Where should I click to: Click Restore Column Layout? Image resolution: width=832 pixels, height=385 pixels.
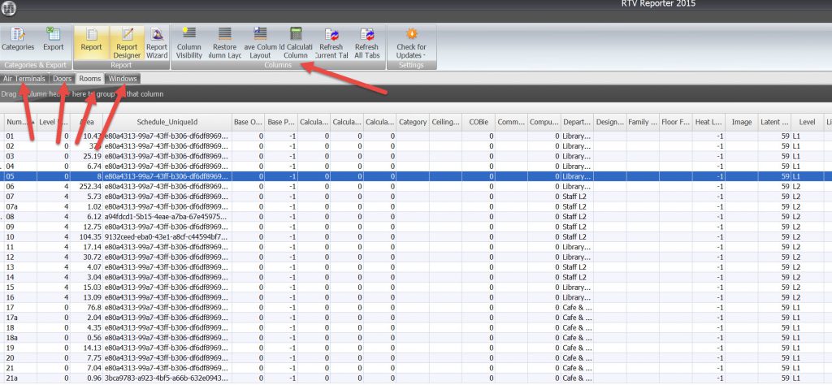coord(224,42)
